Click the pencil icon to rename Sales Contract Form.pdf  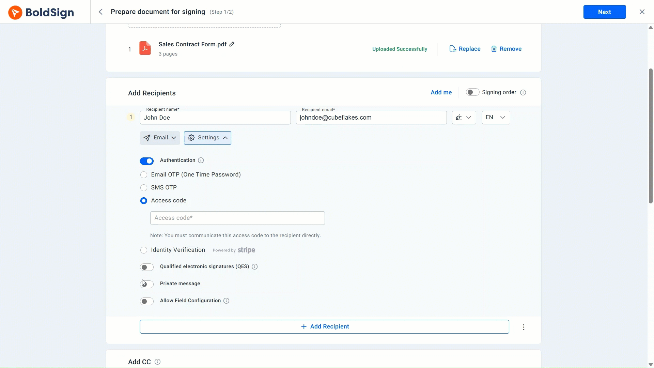(232, 44)
